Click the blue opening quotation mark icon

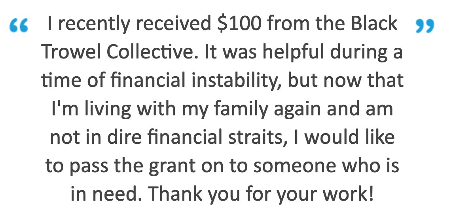[19, 26]
